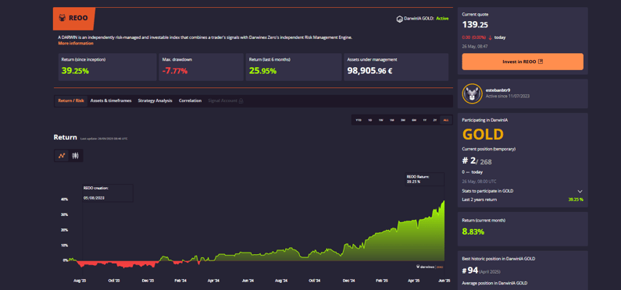
Task: Switch chart to candlestick view icon
Action: tap(75, 156)
